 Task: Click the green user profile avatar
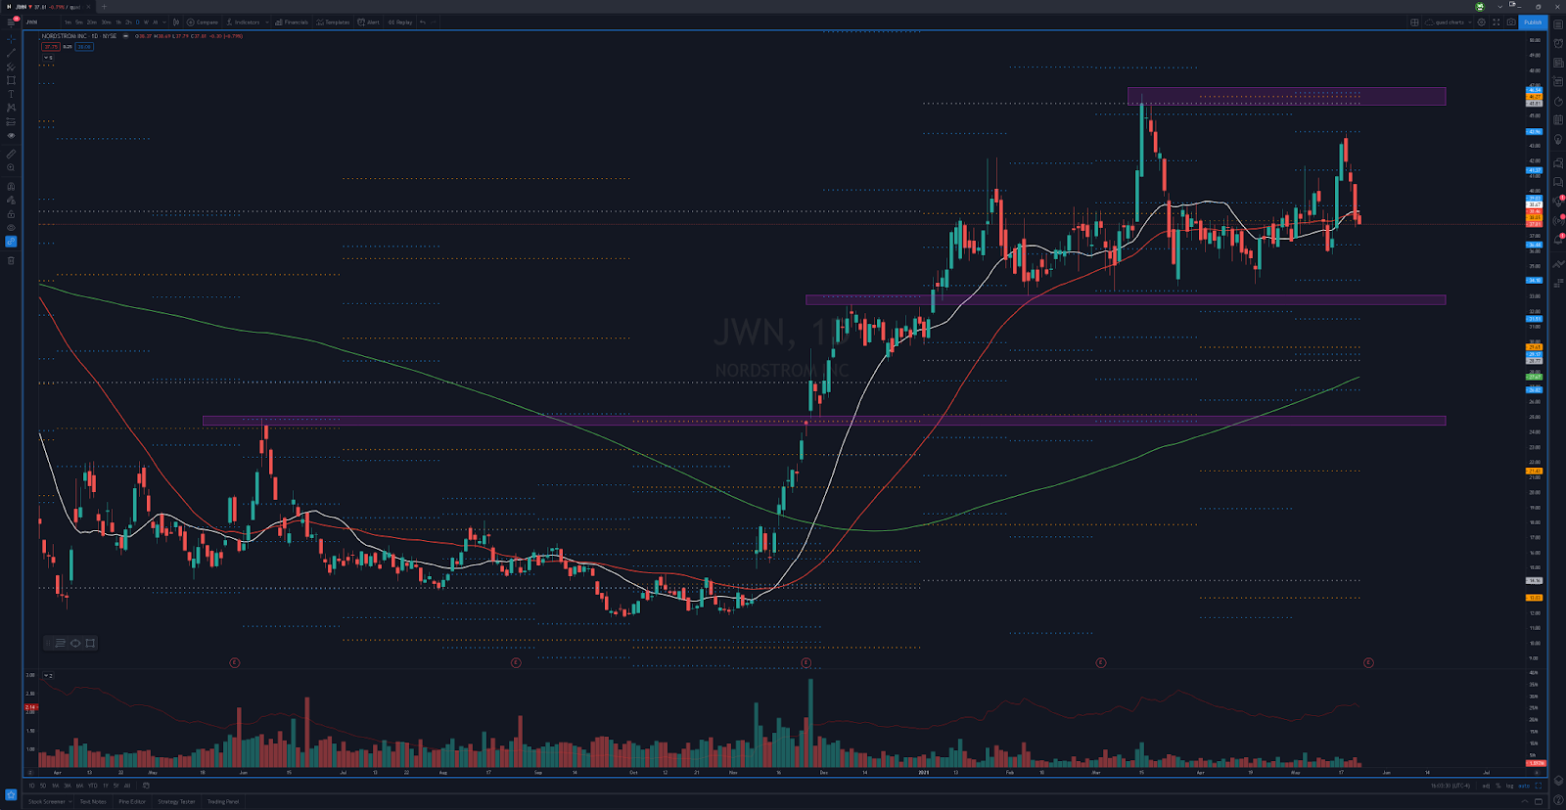(1480, 6)
